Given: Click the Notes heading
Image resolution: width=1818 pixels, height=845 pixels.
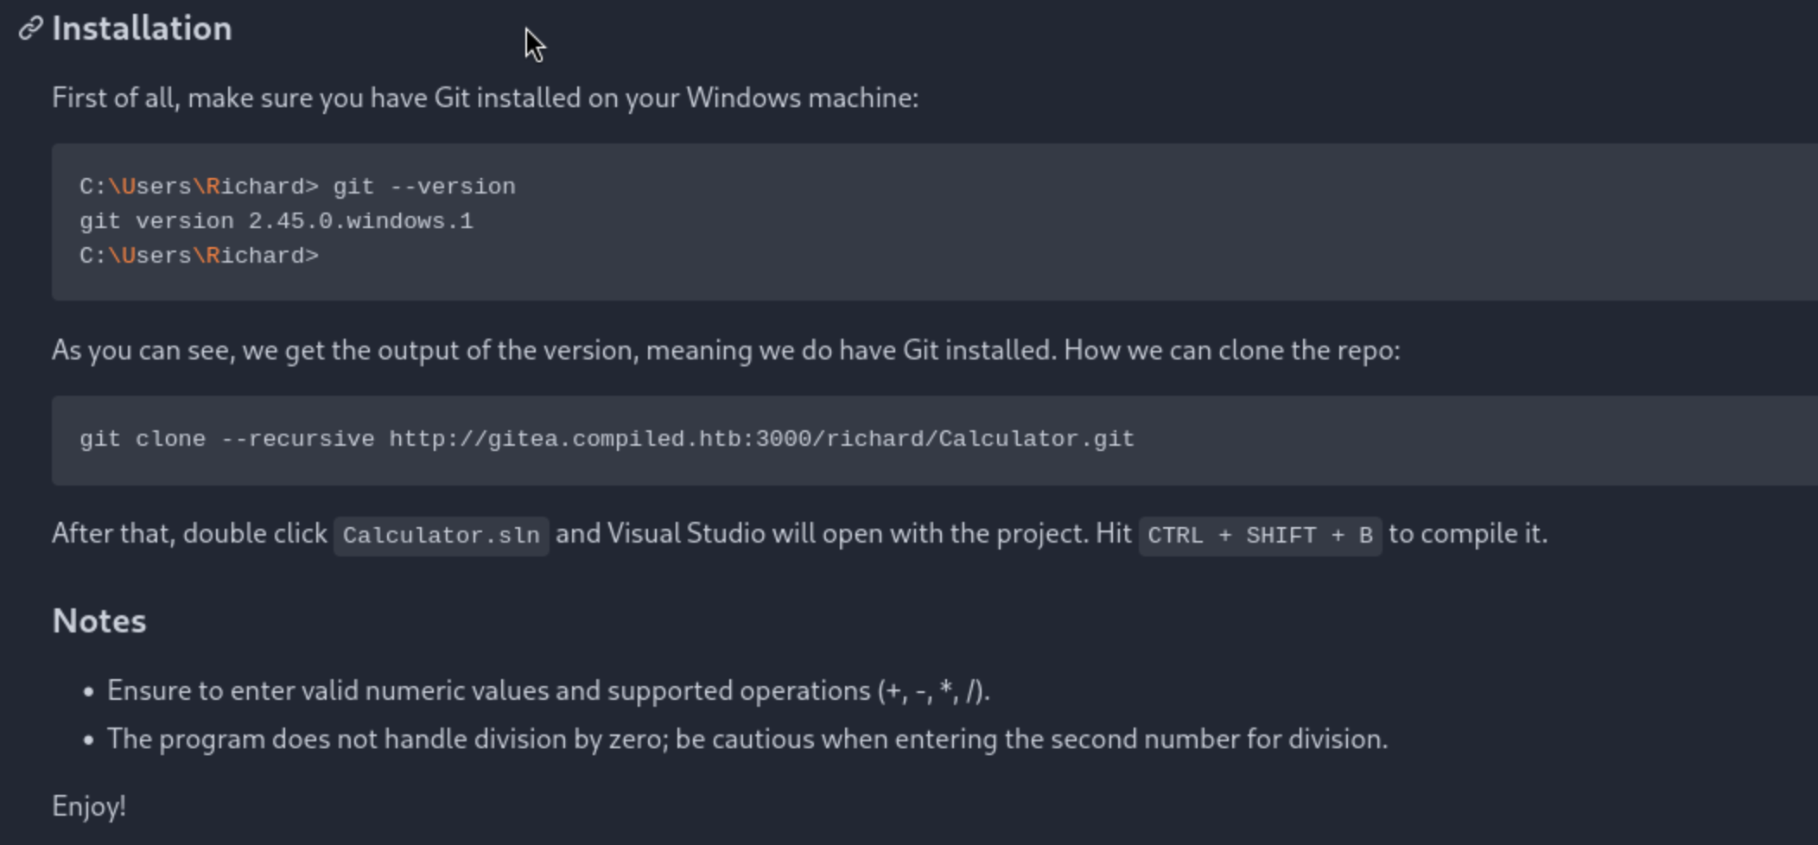Looking at the screenshot, I should click(x=99, y=621).
